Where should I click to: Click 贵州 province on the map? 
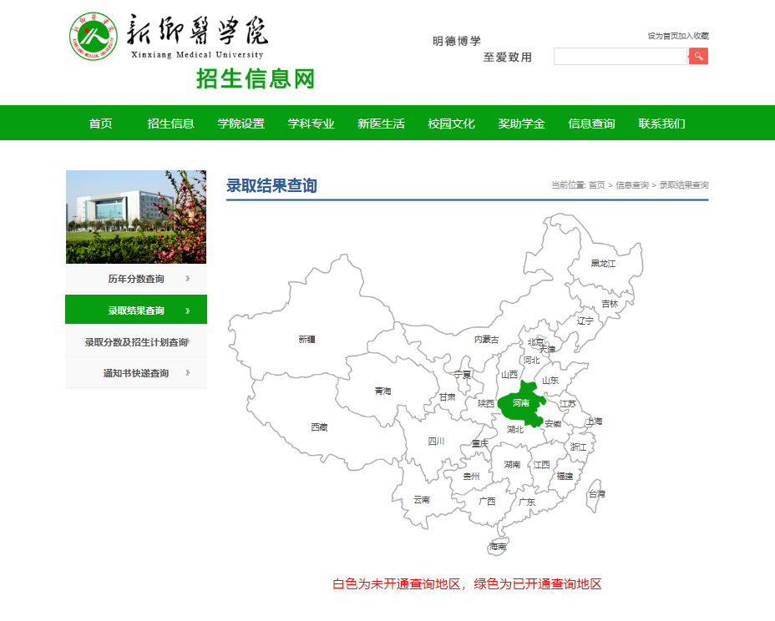tap(471, 477)
